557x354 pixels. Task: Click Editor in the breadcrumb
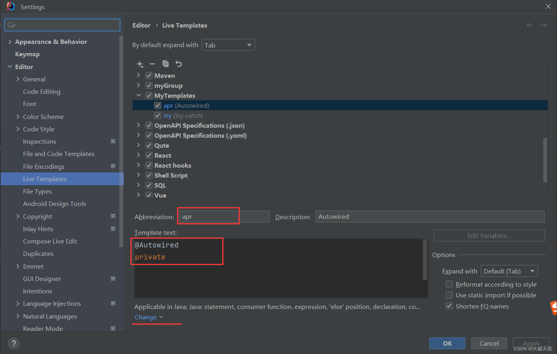141,26
